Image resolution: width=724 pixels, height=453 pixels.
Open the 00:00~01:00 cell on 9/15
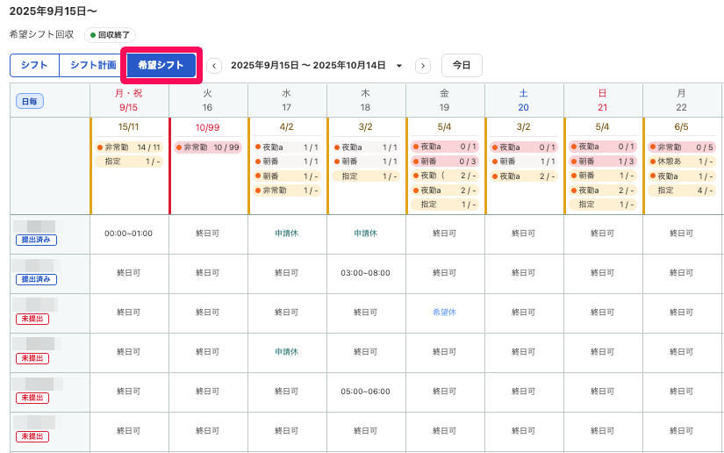pos(129,234)
